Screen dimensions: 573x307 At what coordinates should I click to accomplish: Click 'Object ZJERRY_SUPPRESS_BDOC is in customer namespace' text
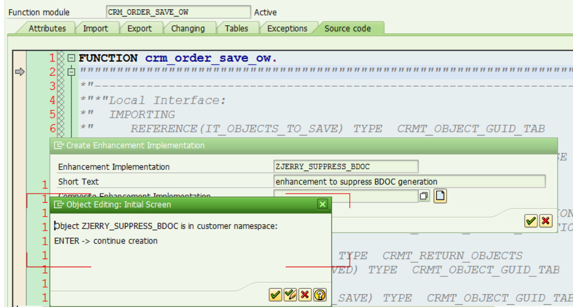click(166, 226)
